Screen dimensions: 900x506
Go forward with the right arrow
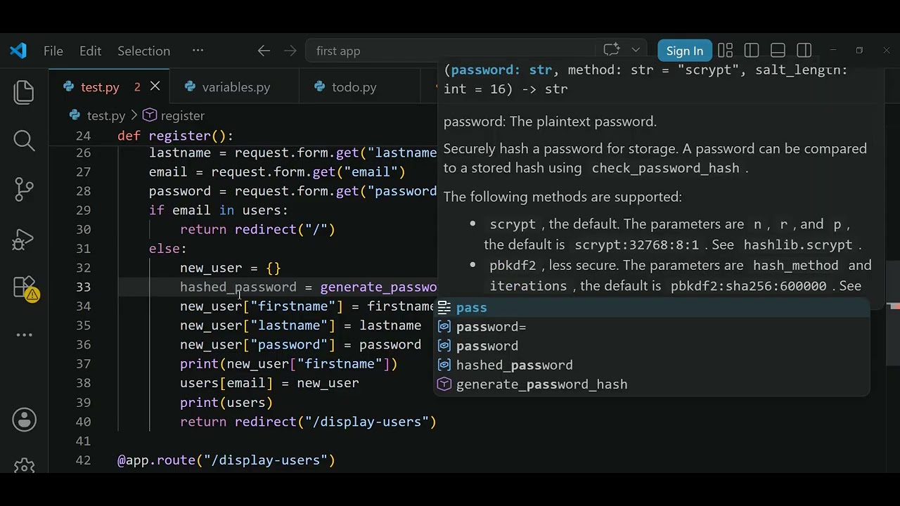tap(290, 51)
